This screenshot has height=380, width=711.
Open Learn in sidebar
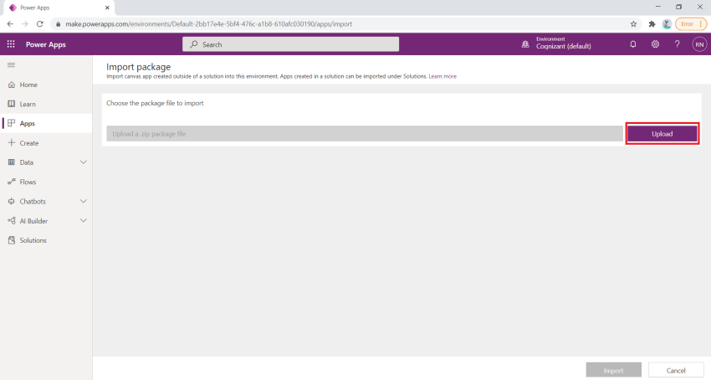point(46,104)
